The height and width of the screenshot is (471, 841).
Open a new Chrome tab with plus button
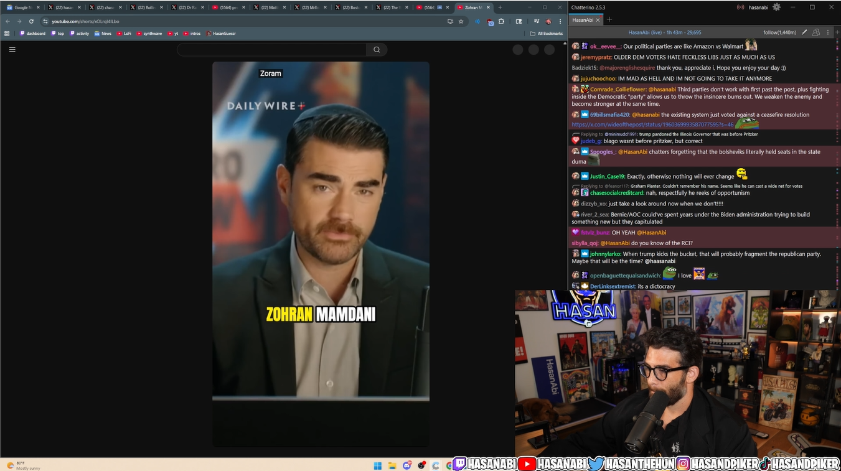[500, 7]
